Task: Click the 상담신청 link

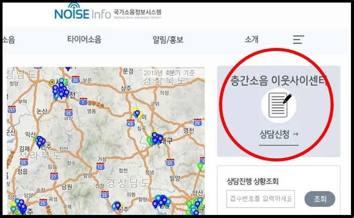Action: point(279,135)
